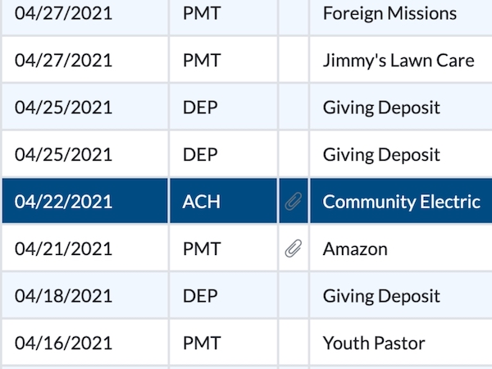
Task: Click the 04/21/2021 date cell
Action: click(x=63, y=249)
